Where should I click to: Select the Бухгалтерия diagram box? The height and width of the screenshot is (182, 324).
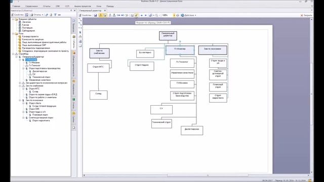(x=145, y=54)
